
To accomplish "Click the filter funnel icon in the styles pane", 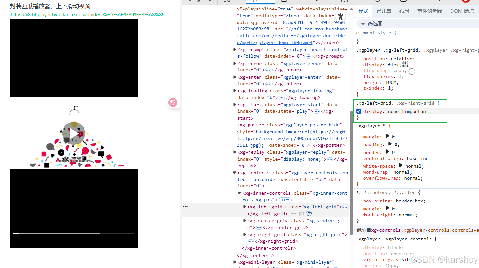I will click(x=363, y=24).
